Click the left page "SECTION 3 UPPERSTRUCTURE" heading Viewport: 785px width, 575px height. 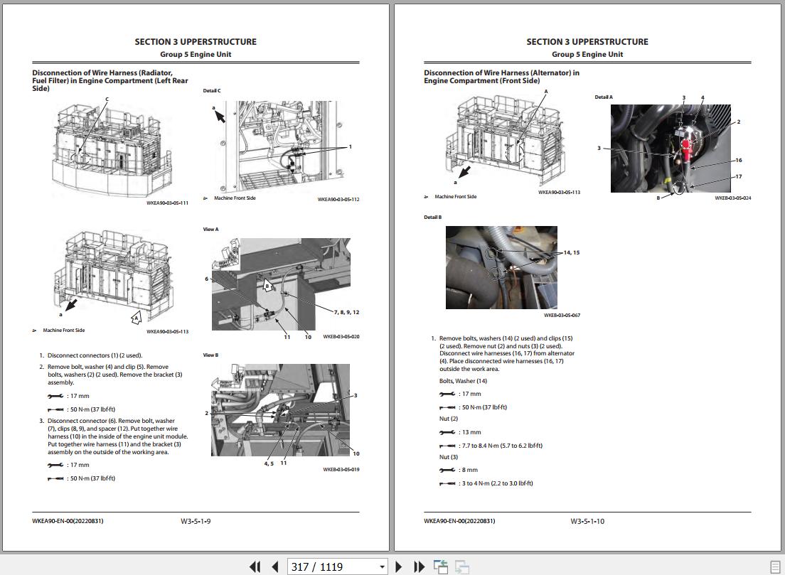click(196, 41)
